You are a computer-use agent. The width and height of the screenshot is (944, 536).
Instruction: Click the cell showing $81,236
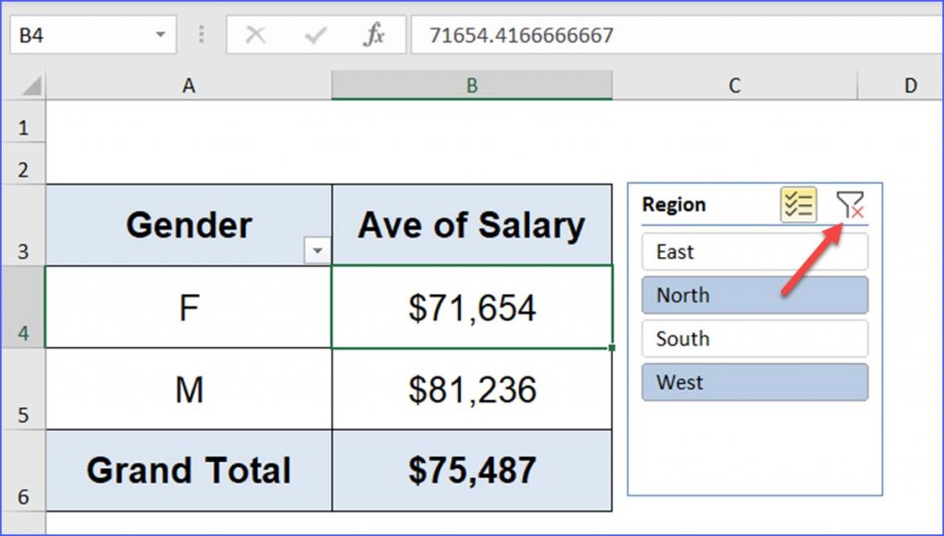pyautogui.click(x=471, y=390)
